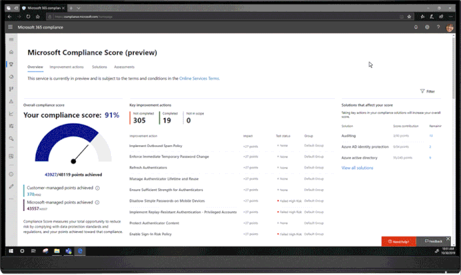The width and height of the screenshot is (461, 275).
Task: Open the Catalog grid sidebar icon
Action: point(11,156)
